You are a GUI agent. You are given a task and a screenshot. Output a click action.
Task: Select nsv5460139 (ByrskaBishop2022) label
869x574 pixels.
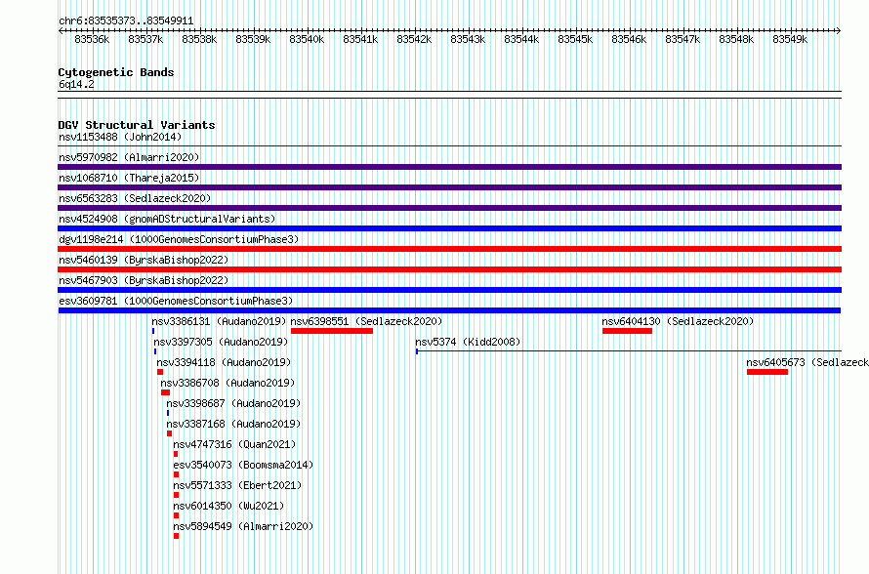pos(144,260)
